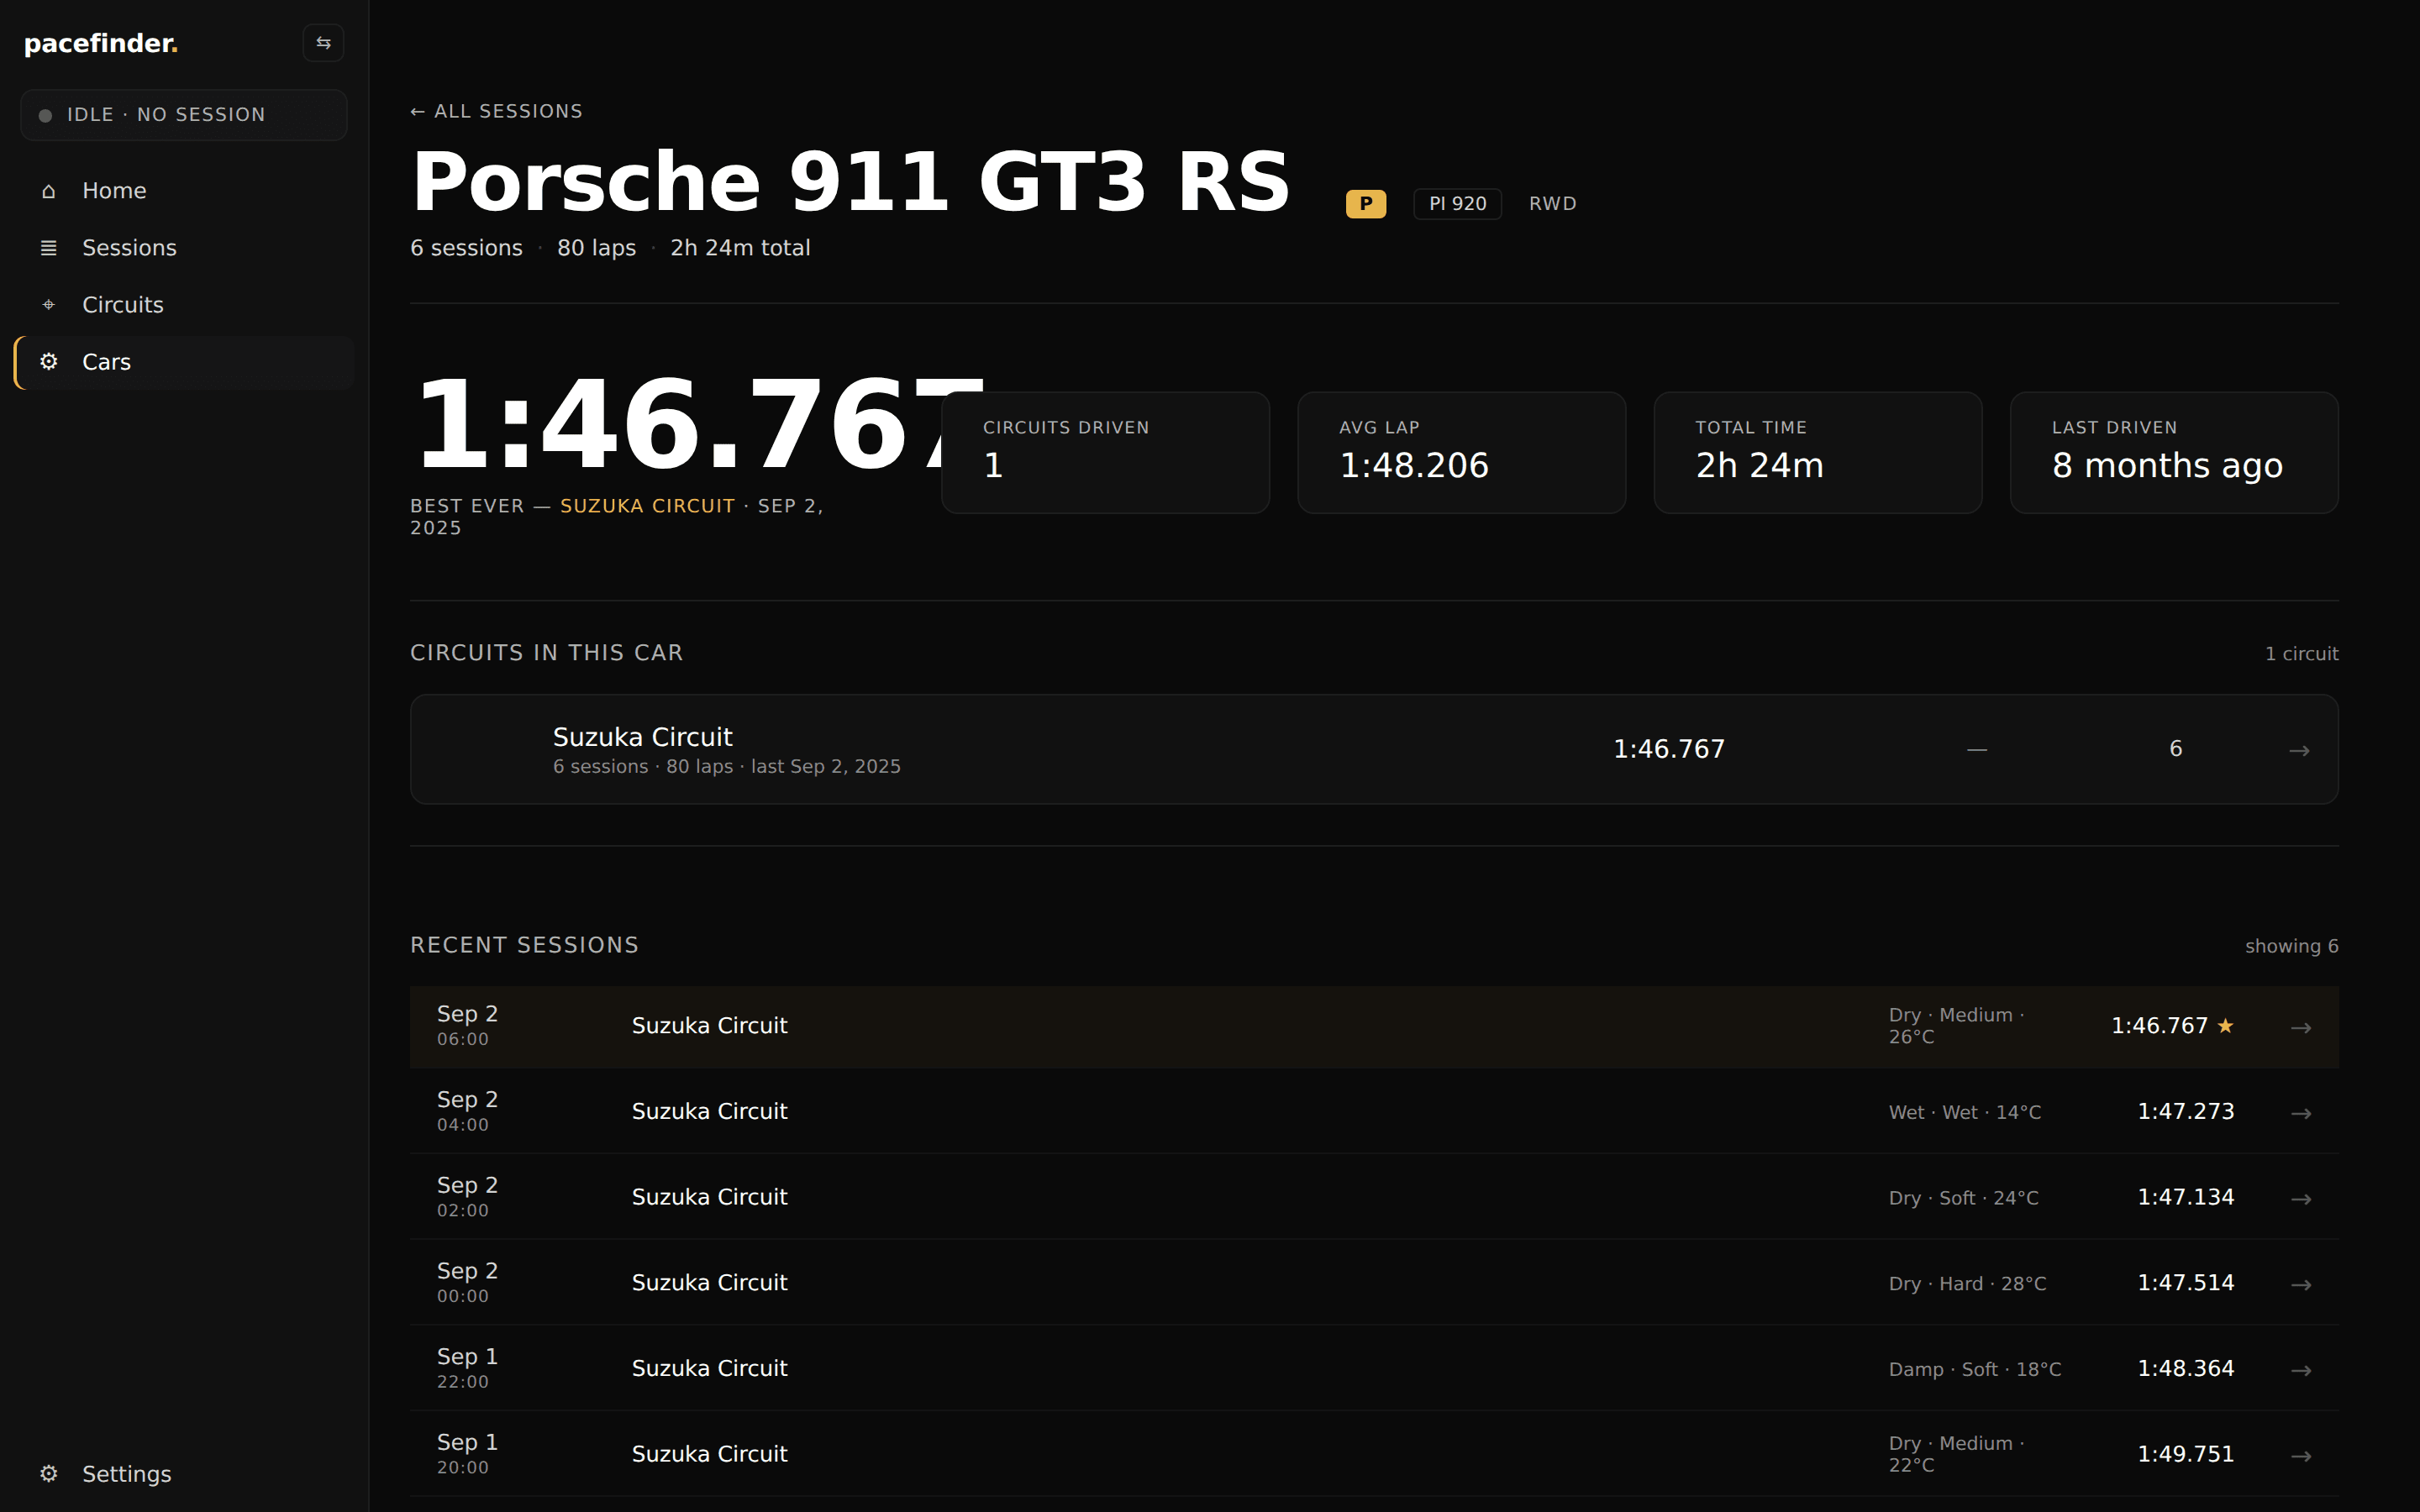Open Sessions in the sidebar
The height and width of the screenshot is (1512, 2420).
[184, 248]
